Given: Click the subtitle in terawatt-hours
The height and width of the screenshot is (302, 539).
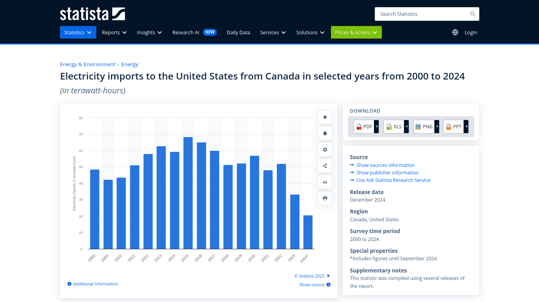Looking at the screenshot, I should 93,91.
